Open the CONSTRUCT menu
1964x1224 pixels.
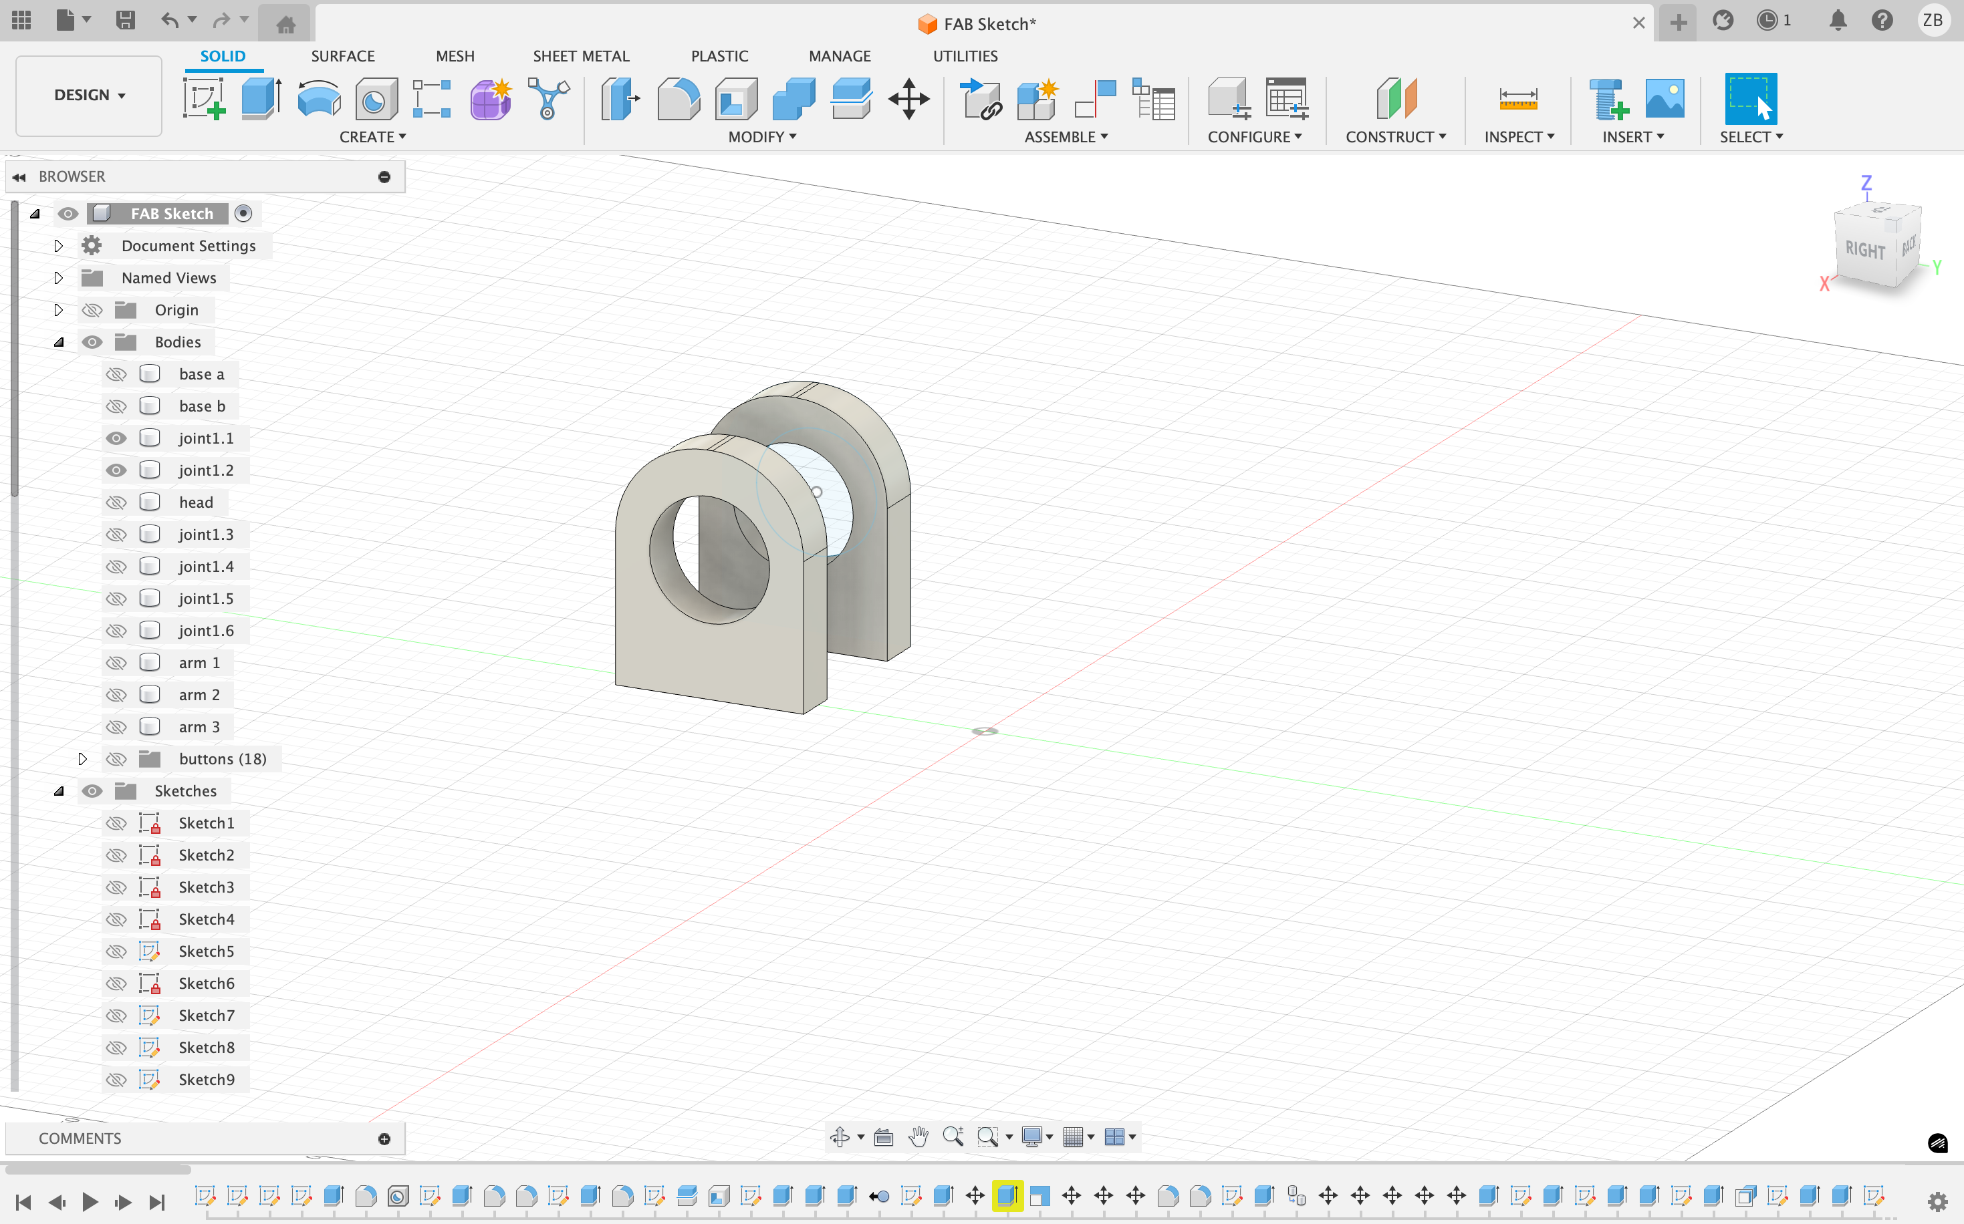point(1395,137)
